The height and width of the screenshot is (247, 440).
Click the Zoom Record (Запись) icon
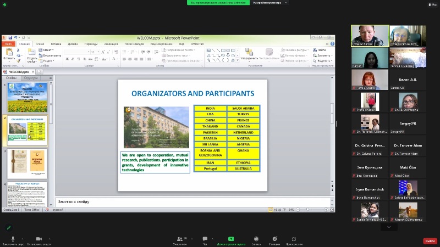click(x=256, y=239)
